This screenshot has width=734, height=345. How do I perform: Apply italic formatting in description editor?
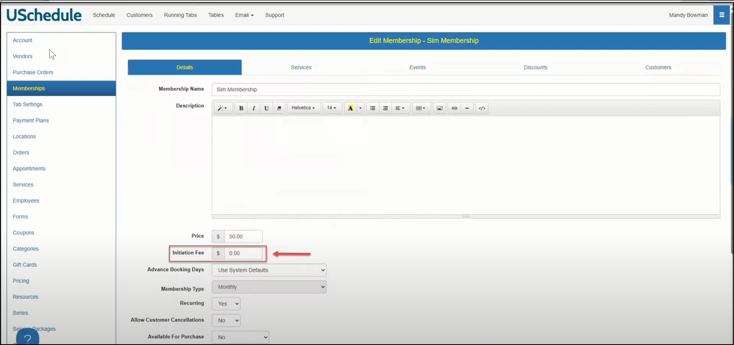click(x=254, y=108)
